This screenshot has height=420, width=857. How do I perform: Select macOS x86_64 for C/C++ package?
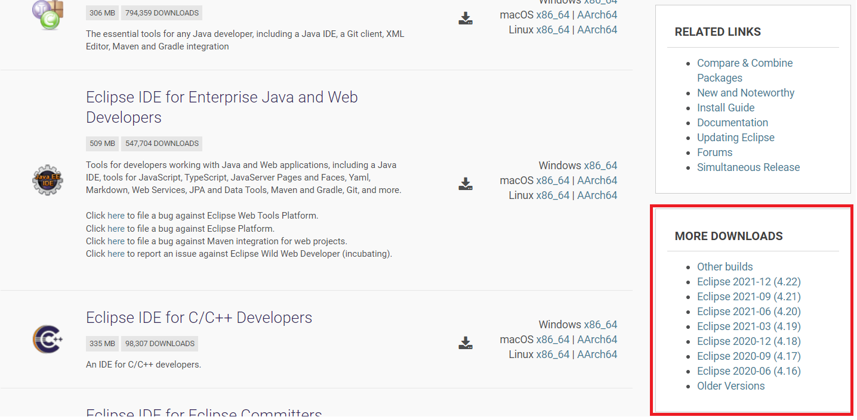point(553,340)
